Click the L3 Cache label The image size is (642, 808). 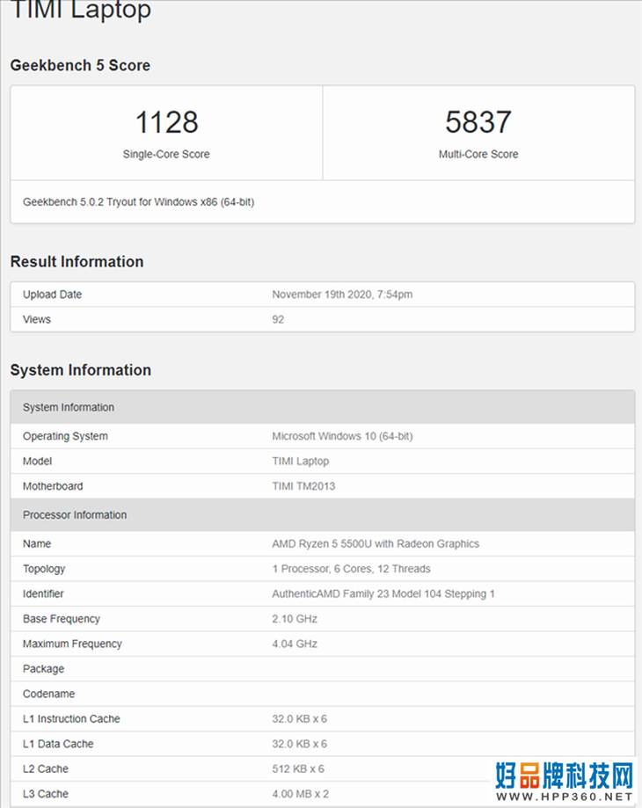coord(46,794)
